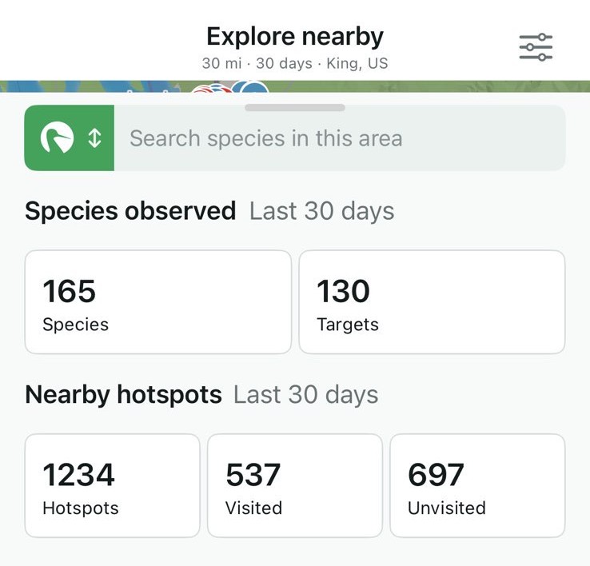This screenshot has height=566, width=590.
Task: Click the red map pin cluster
Action: [209, 90]
